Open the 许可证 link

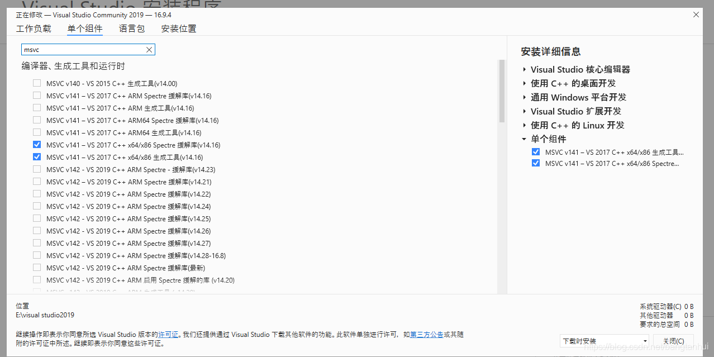[168, 334]
